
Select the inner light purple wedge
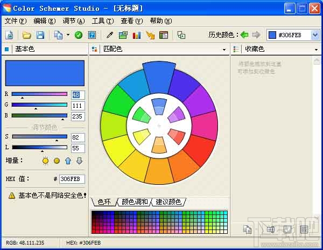point(177,115)
